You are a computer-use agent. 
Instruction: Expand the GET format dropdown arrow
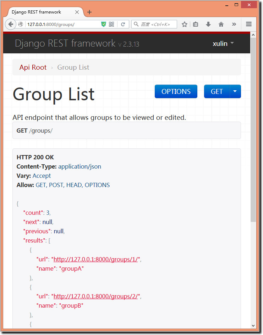235,91
